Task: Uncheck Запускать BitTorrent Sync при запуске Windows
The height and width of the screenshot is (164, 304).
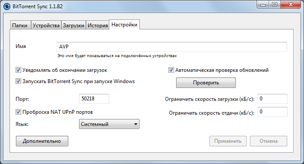Action: [18, 81]
